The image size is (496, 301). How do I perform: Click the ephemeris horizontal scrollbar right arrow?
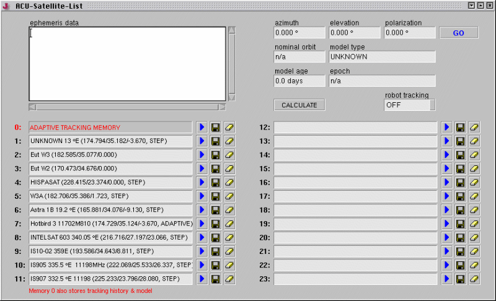(223, 107)
